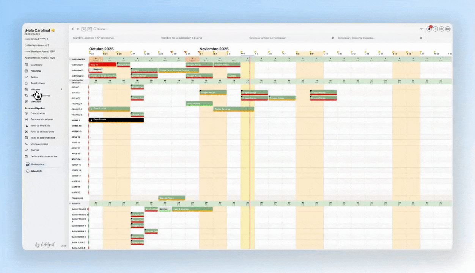Open the Dashboard menu item
The width and height of the screenshot is (475, 273).
pyautogui.click(x=36, y=65)
